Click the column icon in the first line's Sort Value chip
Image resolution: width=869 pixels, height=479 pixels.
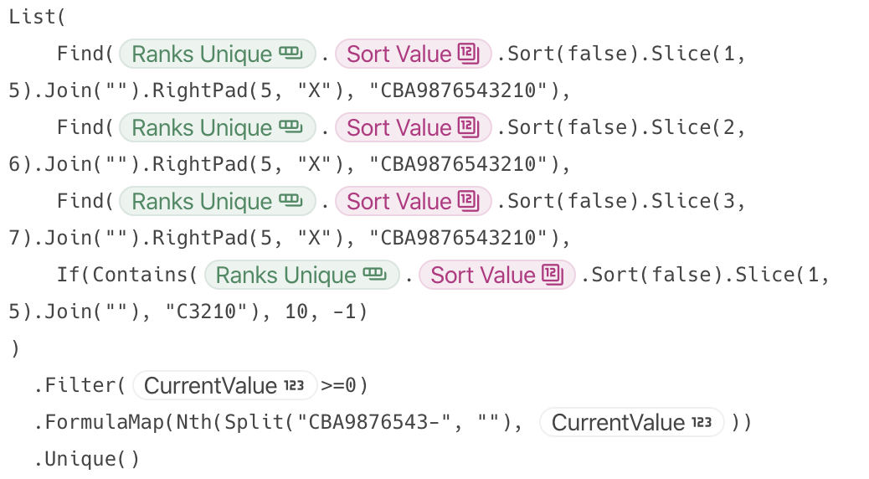[468, 54]
